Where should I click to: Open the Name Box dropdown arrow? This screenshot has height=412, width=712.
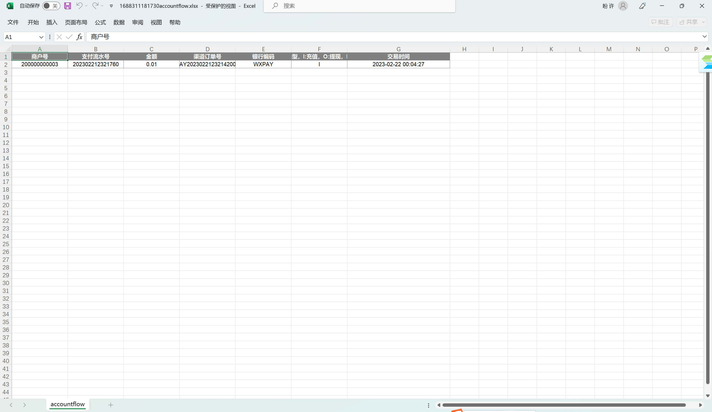41,37
